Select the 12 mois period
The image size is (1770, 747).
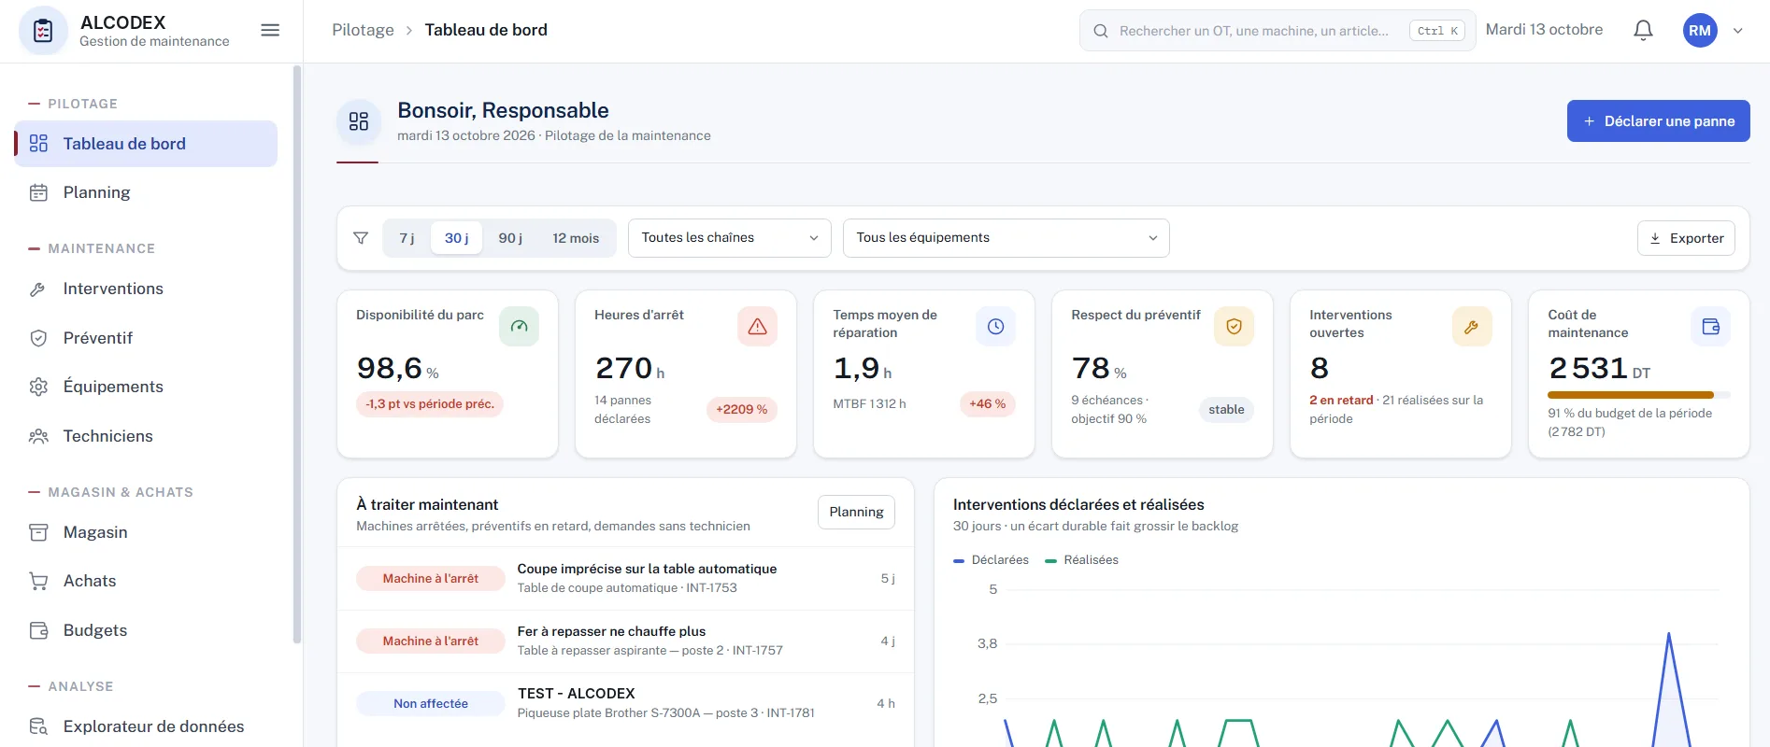[x=576, y=238]
